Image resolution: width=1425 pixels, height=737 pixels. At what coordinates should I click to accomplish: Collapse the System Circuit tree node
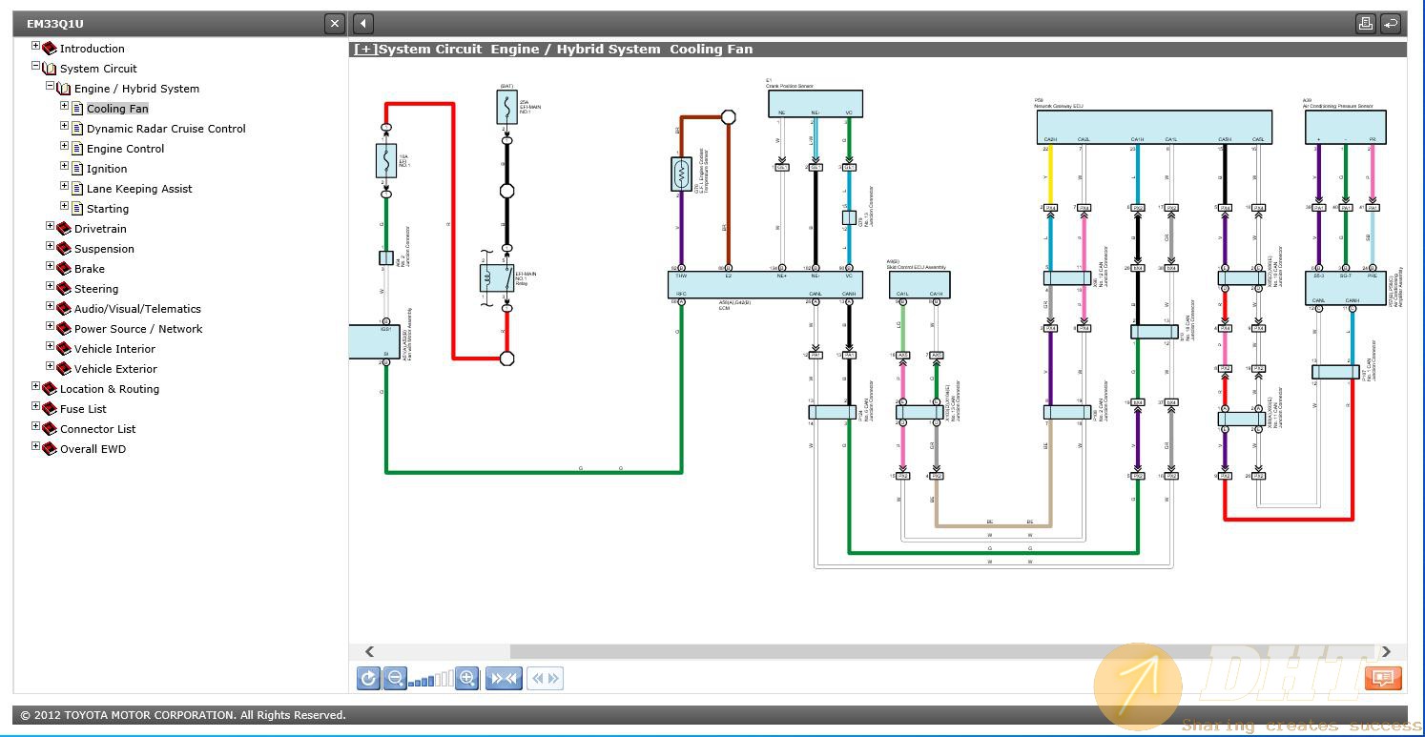(x=35, y=66)
